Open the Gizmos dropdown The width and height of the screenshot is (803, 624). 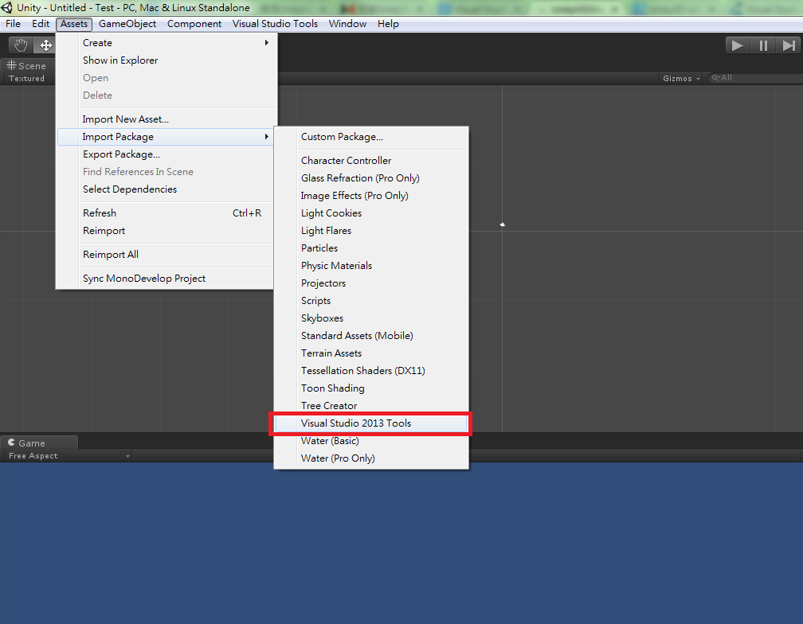(680, 78)
